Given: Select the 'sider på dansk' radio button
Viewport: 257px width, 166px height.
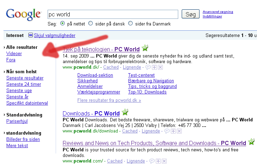Looking at the screenshot, I should pos(91,24).
